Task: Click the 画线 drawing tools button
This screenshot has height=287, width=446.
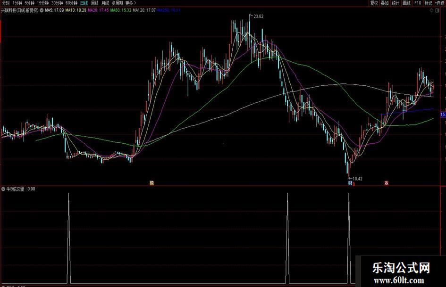Action: click(407, 3)
